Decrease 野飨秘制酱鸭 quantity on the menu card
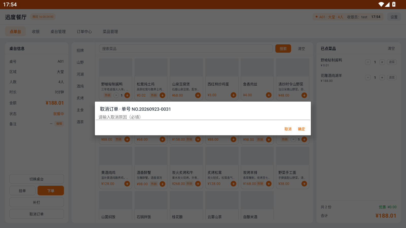This screenshot has width=406, height=228. click(x=116, y=95)
